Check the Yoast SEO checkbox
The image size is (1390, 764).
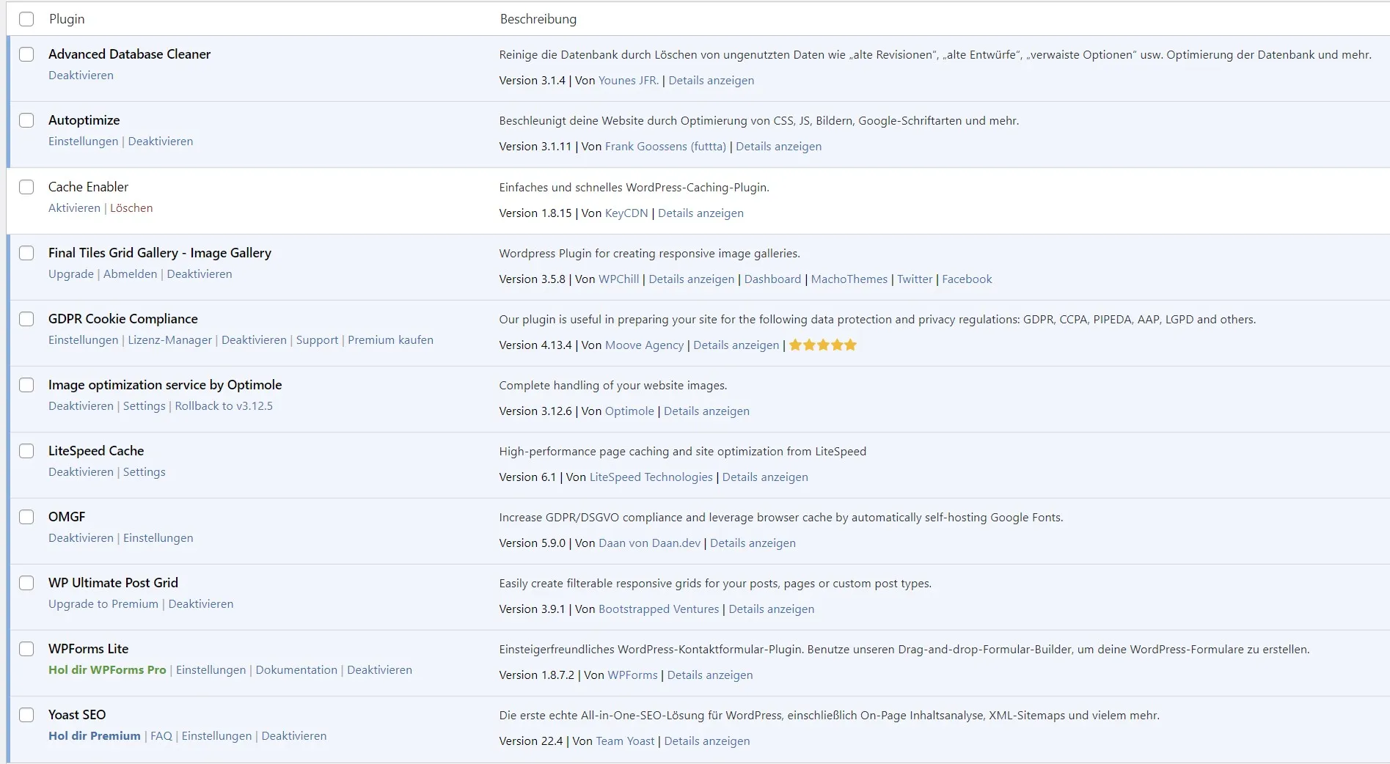coord(26,715)
